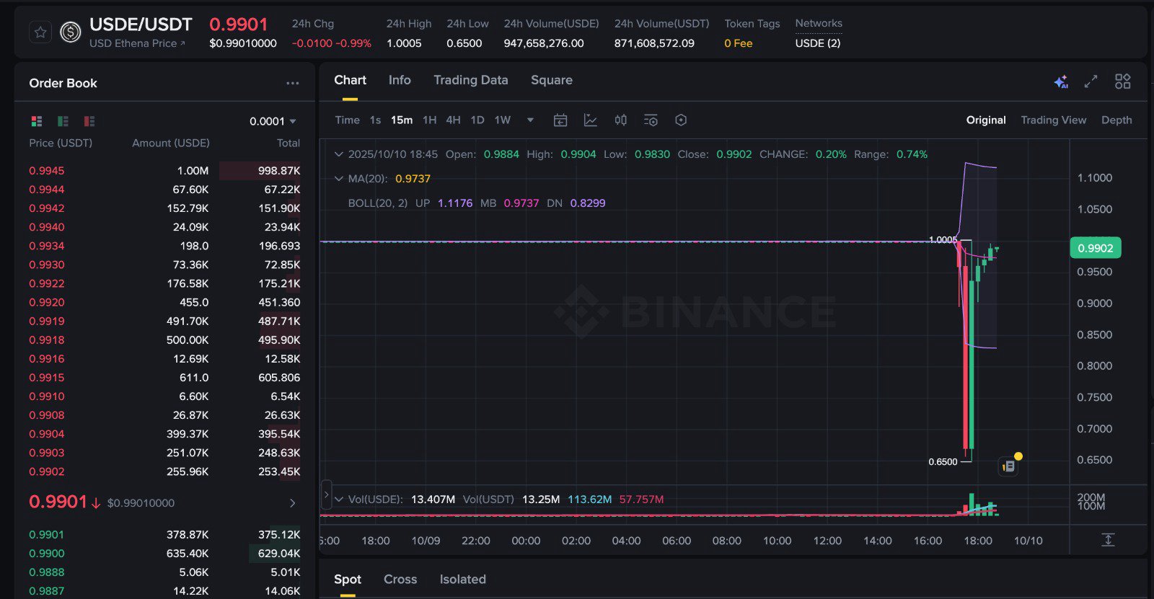Switch the chart to Trading View
Image resolution: width=1154 pixels, height=599 pixels.
(x=1053, y=120)
